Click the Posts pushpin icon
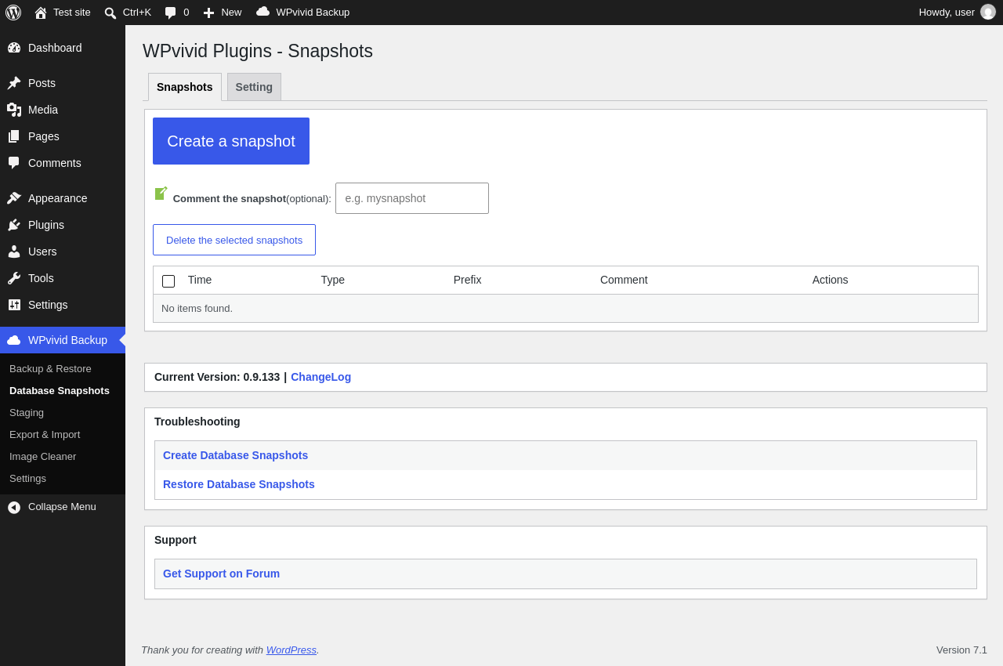Screen dimensions: 1003x666 14,83
